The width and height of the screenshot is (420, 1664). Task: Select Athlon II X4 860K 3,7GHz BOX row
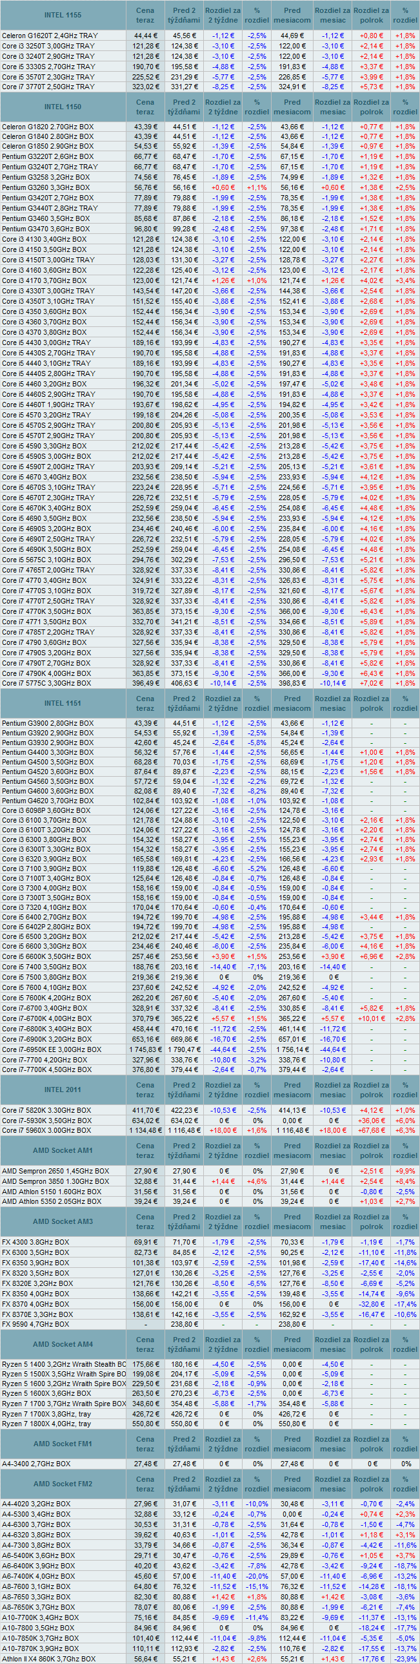click(x=48, y=1659)
